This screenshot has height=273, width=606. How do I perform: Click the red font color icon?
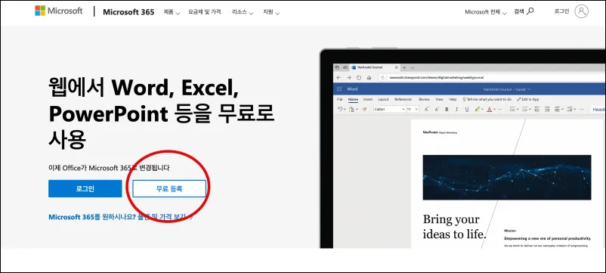(x=490, y=110)
